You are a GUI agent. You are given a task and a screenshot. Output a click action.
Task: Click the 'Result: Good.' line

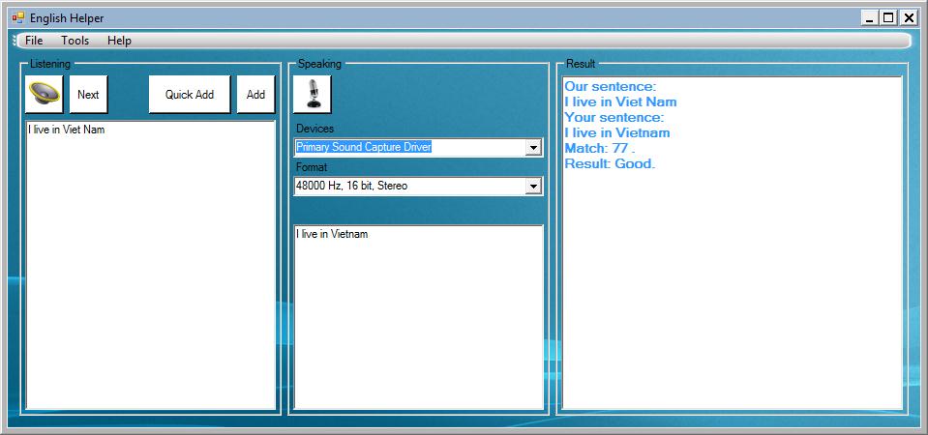coord(610,163)
